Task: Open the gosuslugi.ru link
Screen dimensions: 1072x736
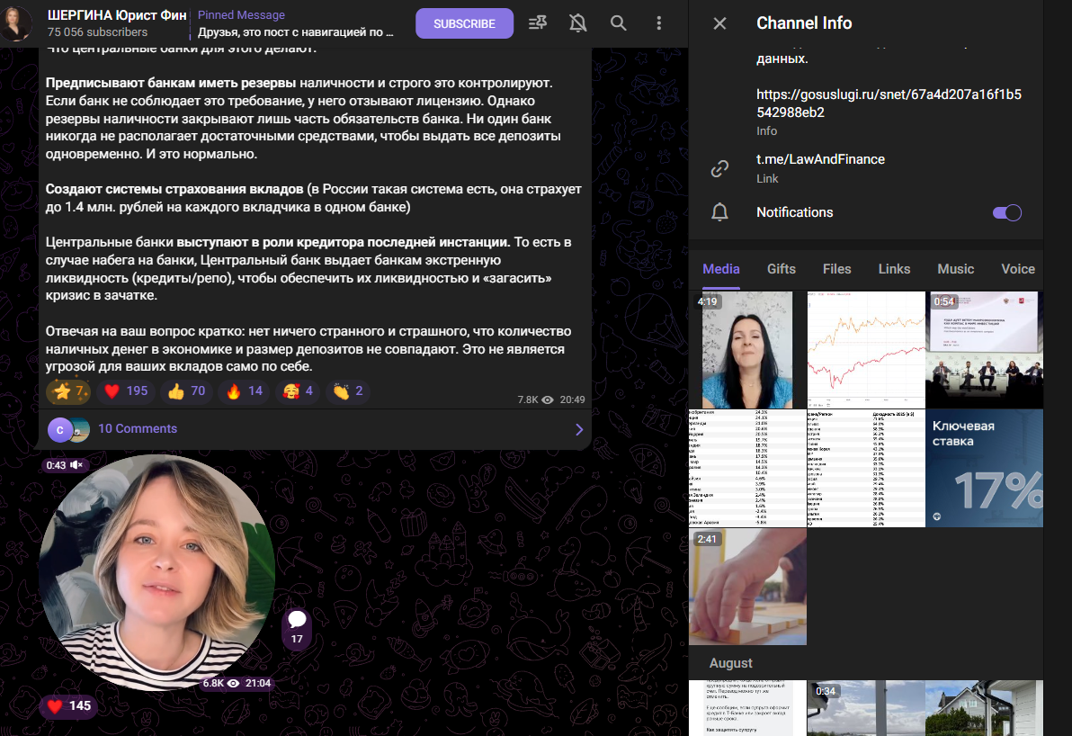Action: pyautogui.click(x=889, y=103)
